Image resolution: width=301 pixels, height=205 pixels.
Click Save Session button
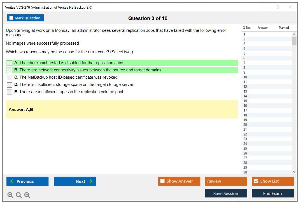point(226,194)
